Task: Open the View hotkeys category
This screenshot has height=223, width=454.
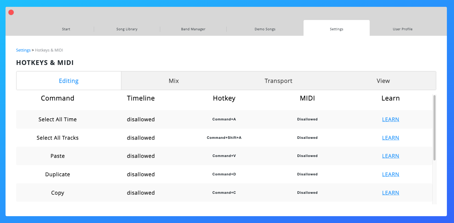Action: coord(383,81)
